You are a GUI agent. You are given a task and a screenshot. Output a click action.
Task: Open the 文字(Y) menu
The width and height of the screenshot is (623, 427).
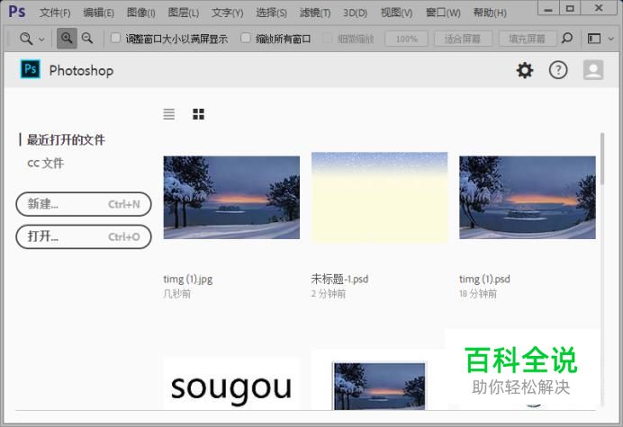pos(227,13)
